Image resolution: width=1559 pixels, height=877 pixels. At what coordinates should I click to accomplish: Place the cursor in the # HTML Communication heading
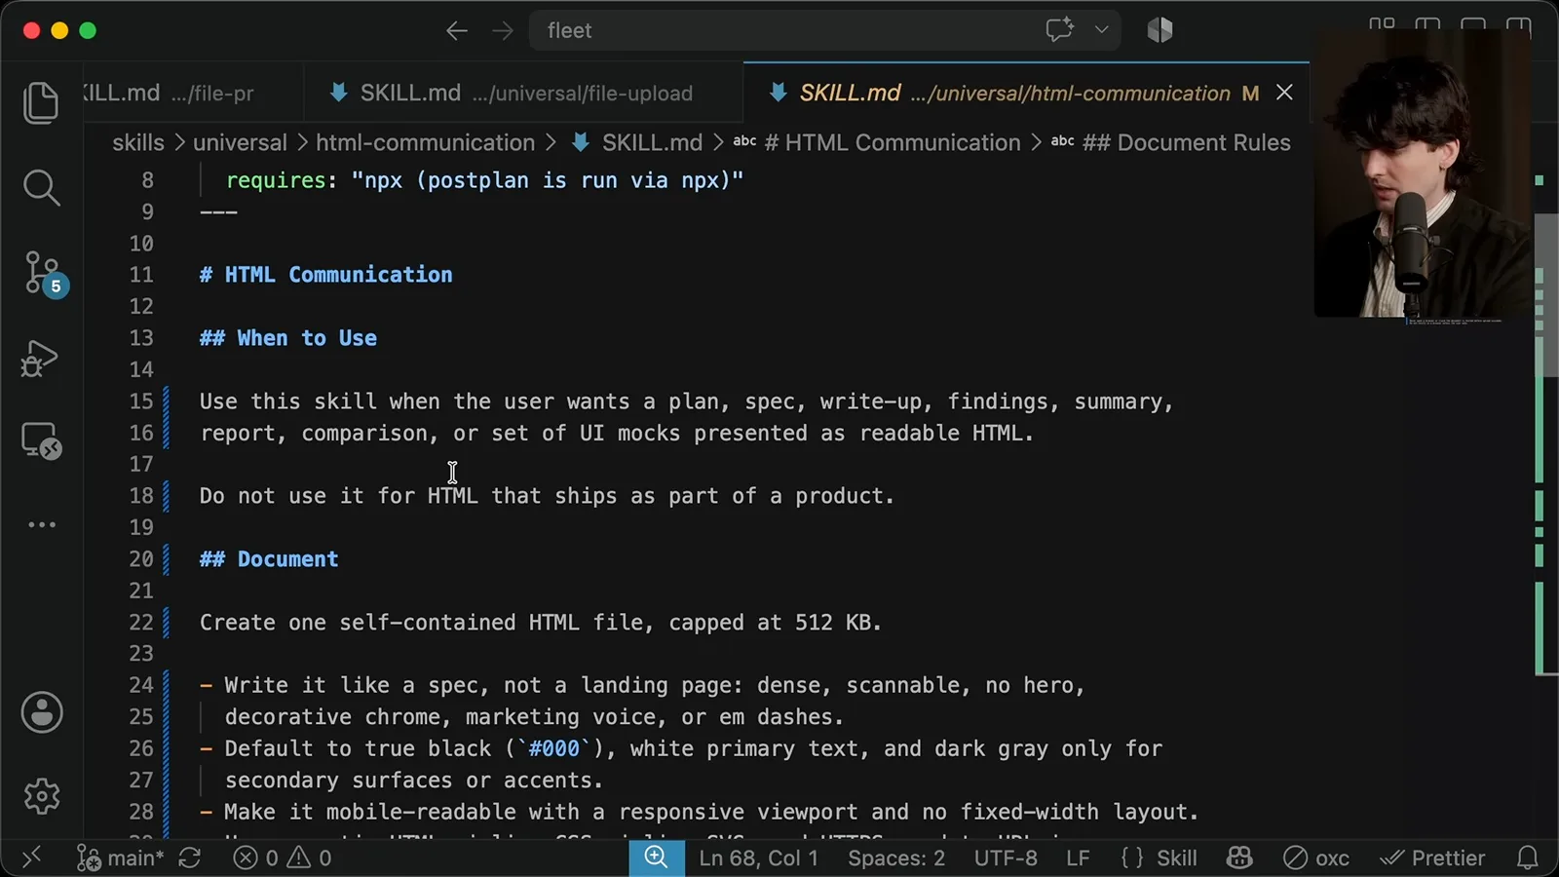point(325,275)
